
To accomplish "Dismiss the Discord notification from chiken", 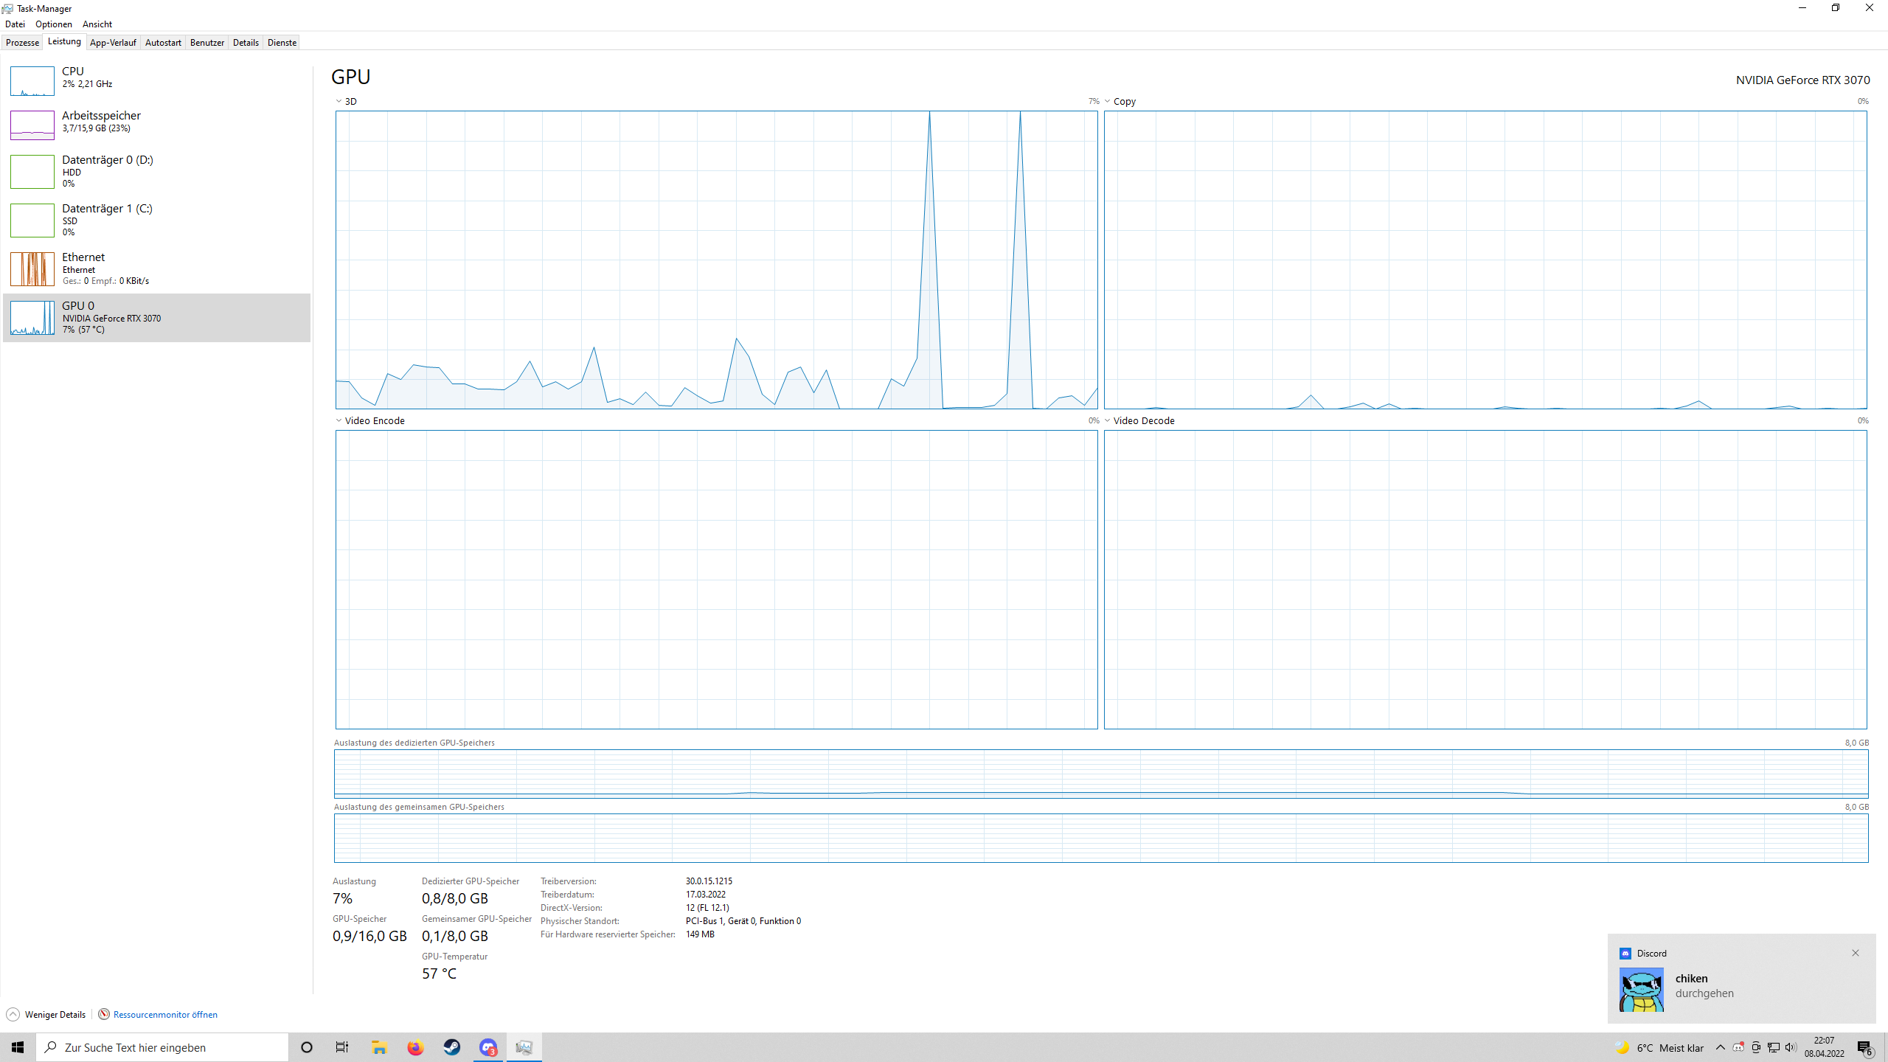I will (1856, 953).
